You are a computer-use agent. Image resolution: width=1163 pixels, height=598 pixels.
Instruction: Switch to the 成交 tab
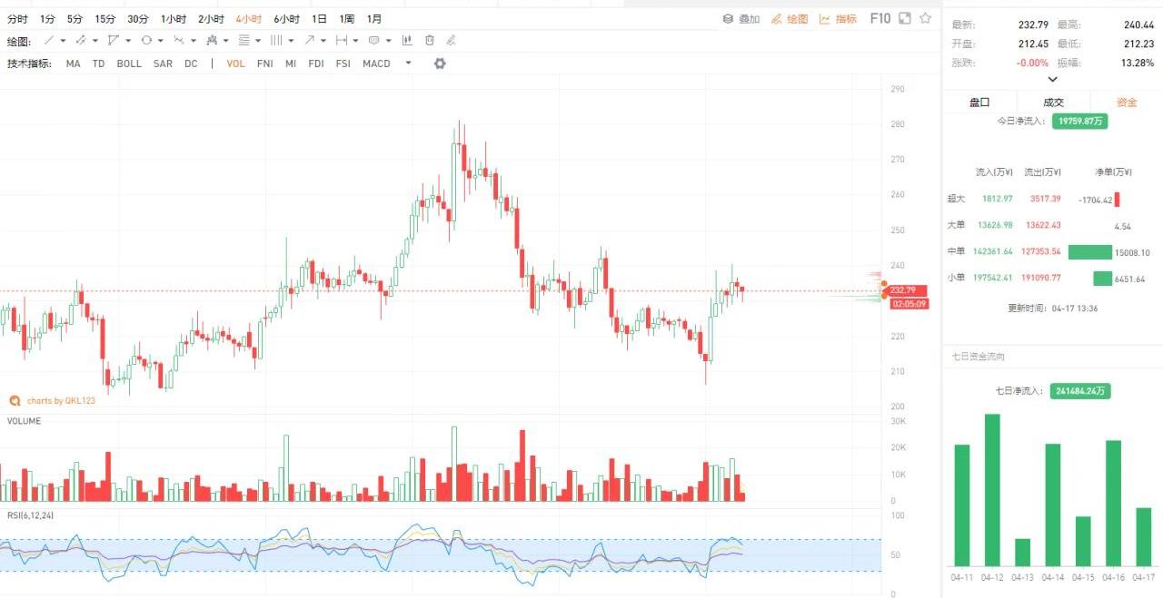[x=1053, y=103]
